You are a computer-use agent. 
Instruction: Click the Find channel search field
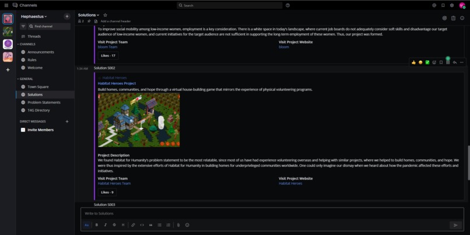tap(49, 26)
